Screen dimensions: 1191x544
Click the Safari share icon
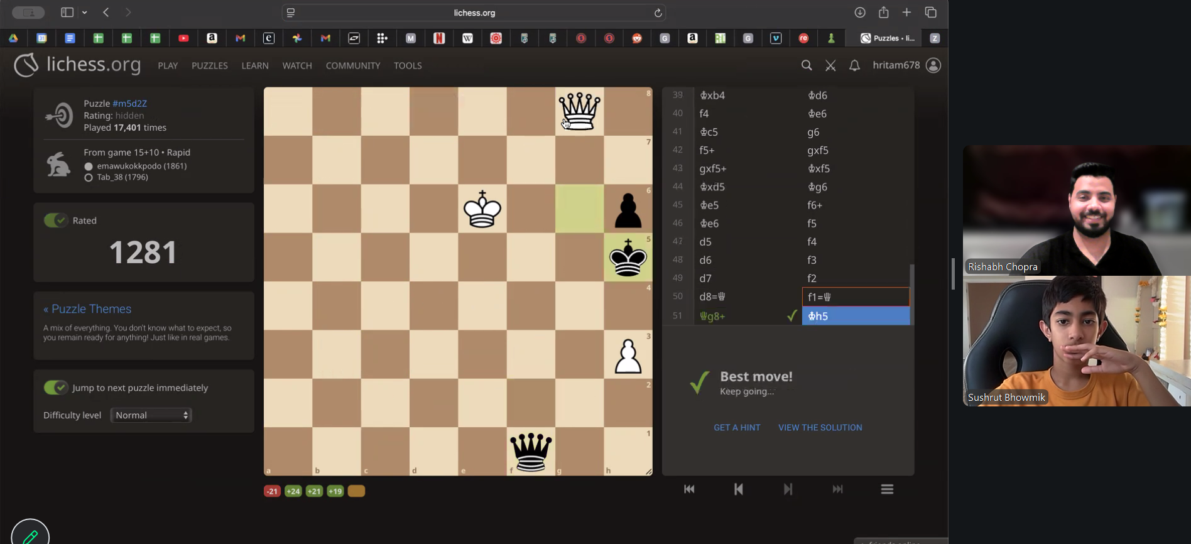point(884,13)
